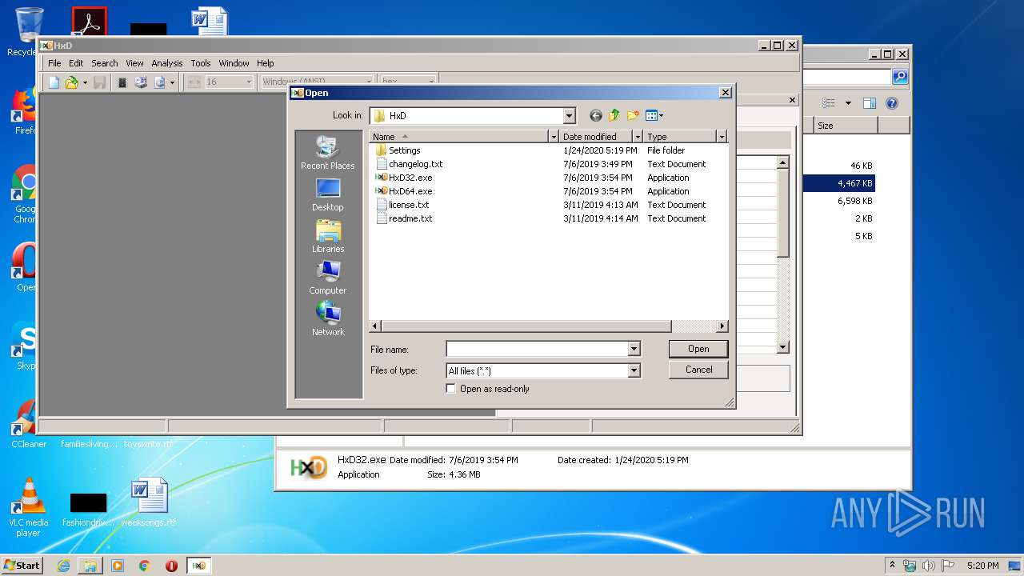Sort by Name column header
Viewport: 1024px width, 576px height.
pyautogui.click(x=458, y=137)
